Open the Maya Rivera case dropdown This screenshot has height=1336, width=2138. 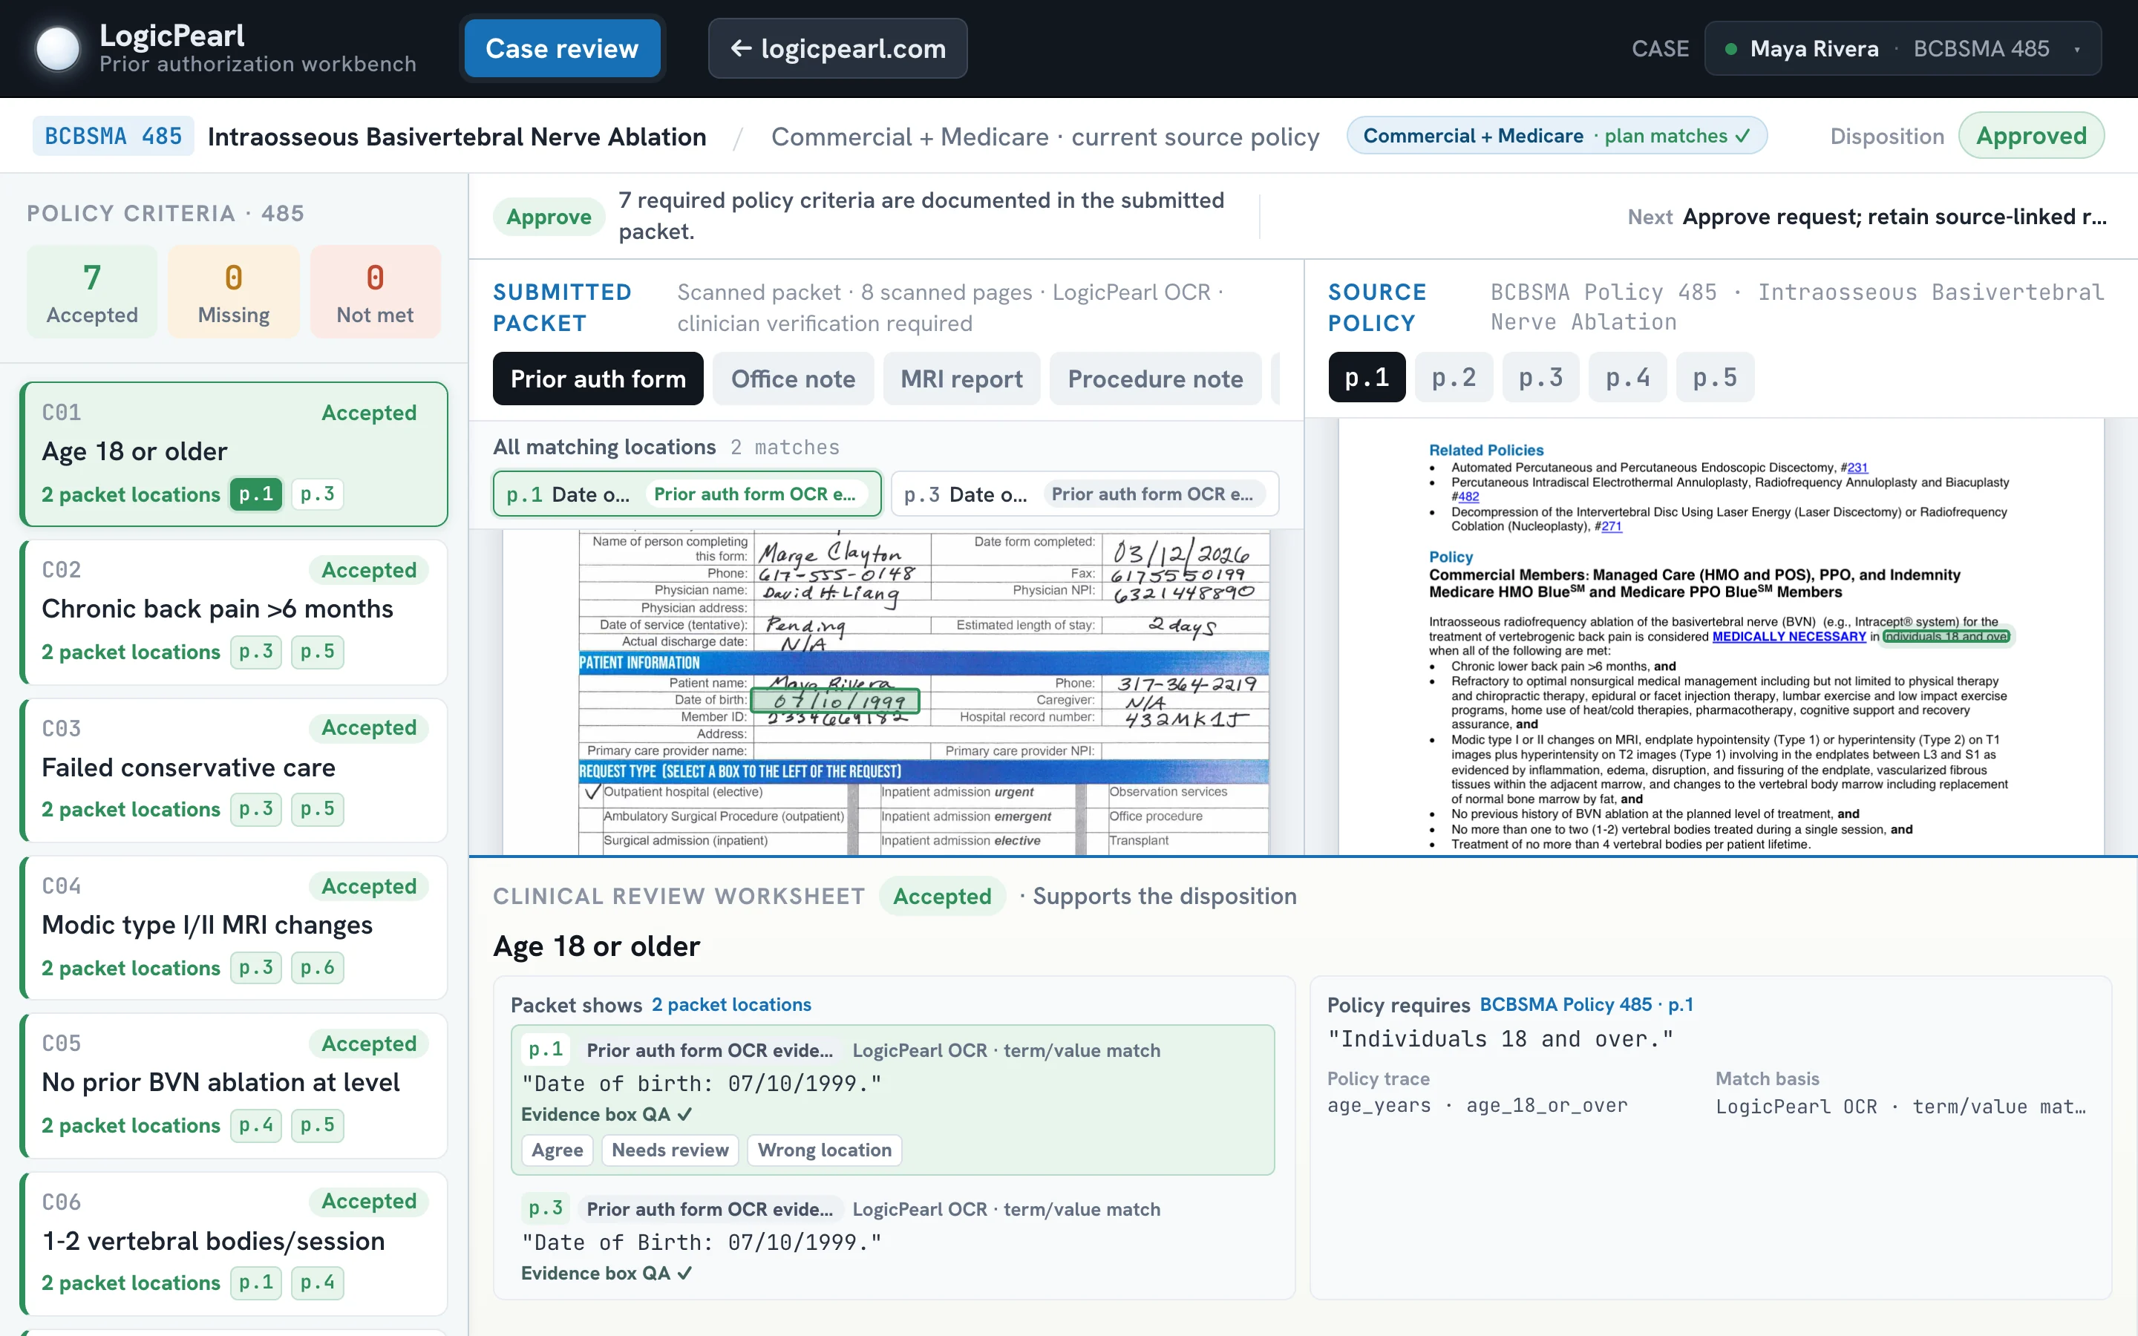point(1902,48)
